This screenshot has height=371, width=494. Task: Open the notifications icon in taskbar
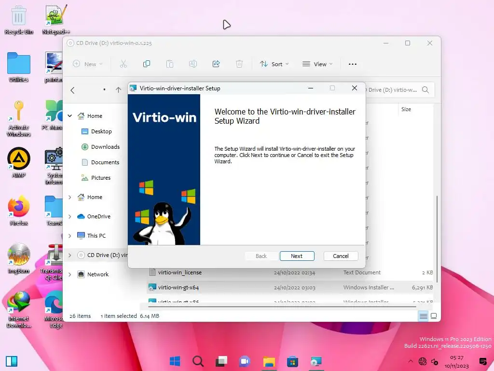point(482,361)
